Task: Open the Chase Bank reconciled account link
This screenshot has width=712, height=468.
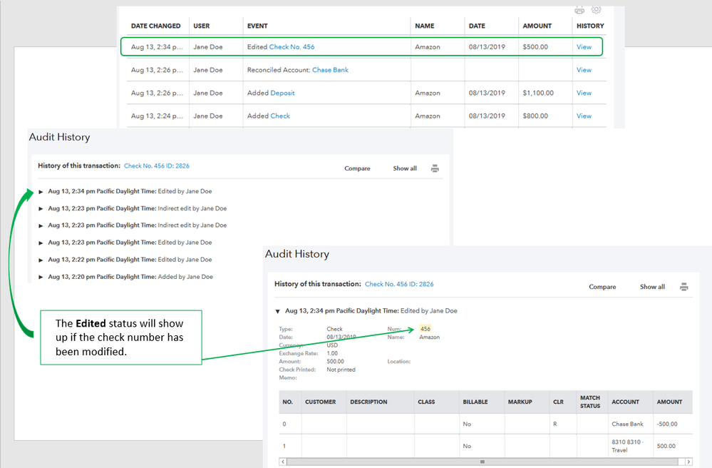Action: [x=330, y=70]
